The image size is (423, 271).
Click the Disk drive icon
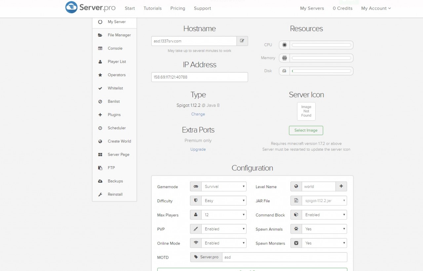coord(284,71)
